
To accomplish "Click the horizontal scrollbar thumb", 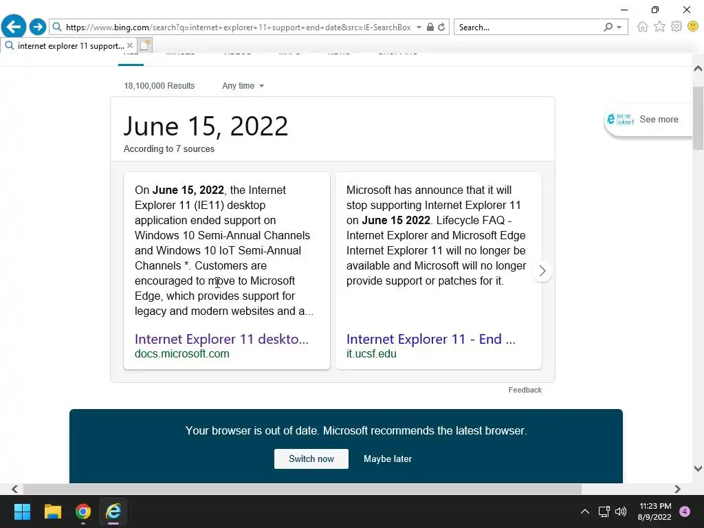I will pos(302,489).
